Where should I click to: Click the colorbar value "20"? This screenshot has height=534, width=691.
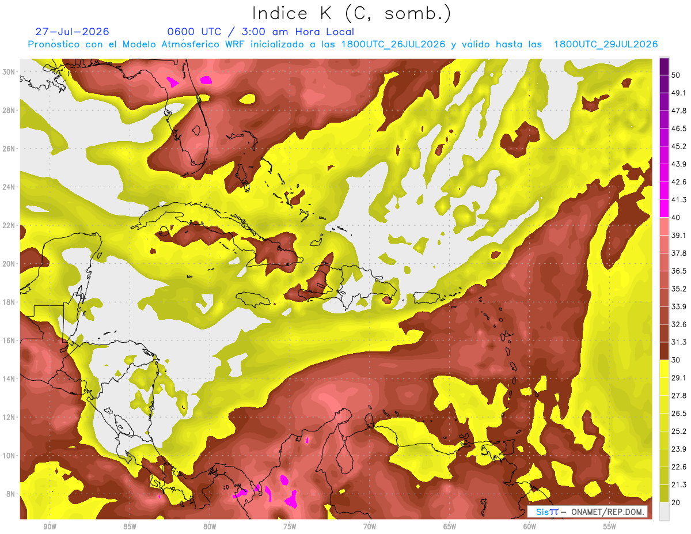[676, 502]
